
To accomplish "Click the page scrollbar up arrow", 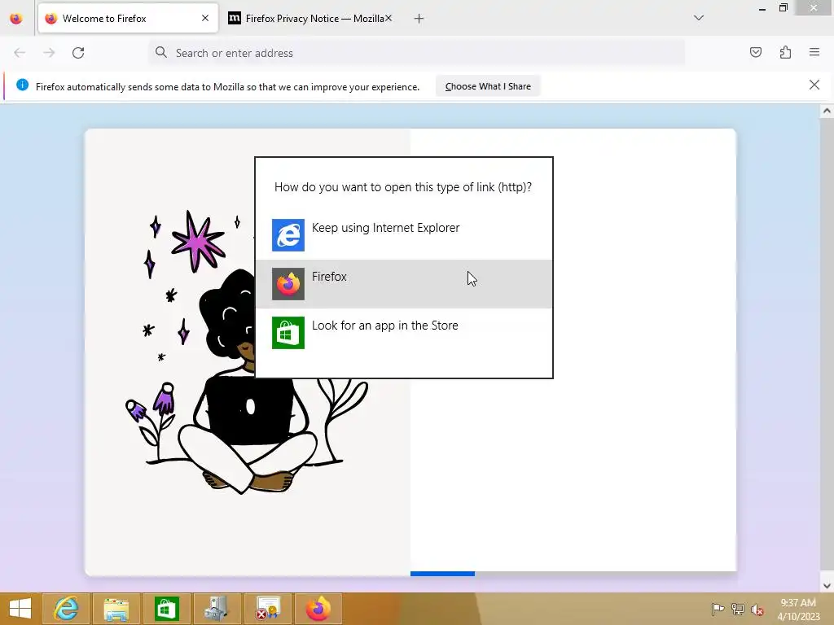I will click(827, 111).
